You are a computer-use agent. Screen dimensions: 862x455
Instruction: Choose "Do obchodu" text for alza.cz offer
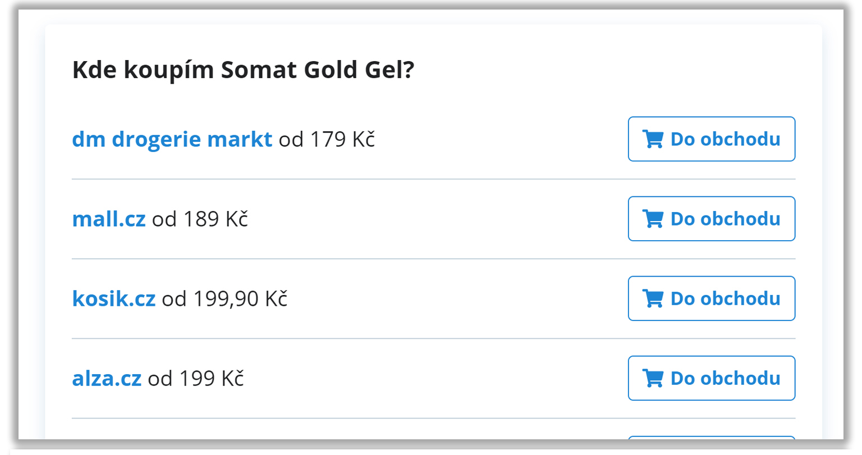pos(726,378)
